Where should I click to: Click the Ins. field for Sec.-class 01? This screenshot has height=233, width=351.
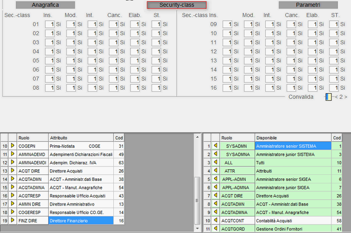tap(50, 24)
